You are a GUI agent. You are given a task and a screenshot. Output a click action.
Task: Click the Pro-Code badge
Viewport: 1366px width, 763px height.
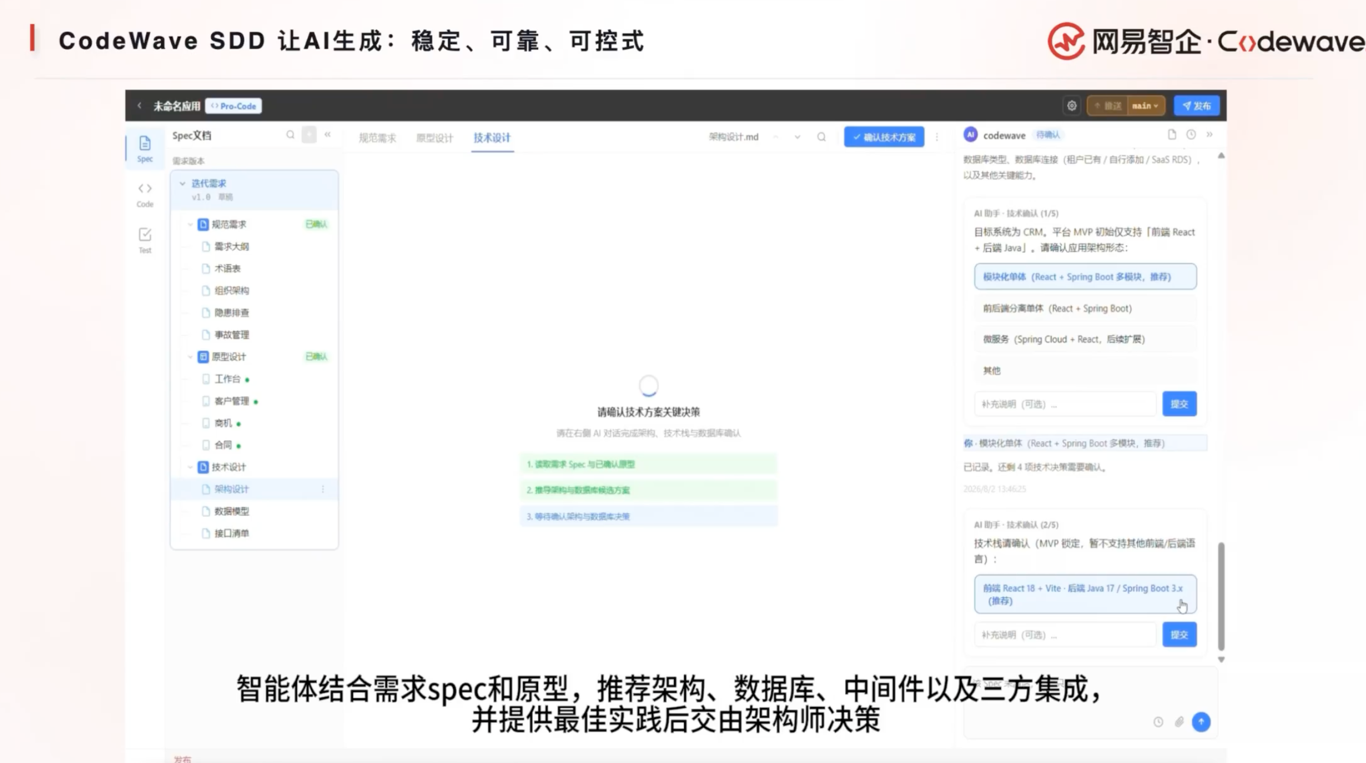point(234,106)
